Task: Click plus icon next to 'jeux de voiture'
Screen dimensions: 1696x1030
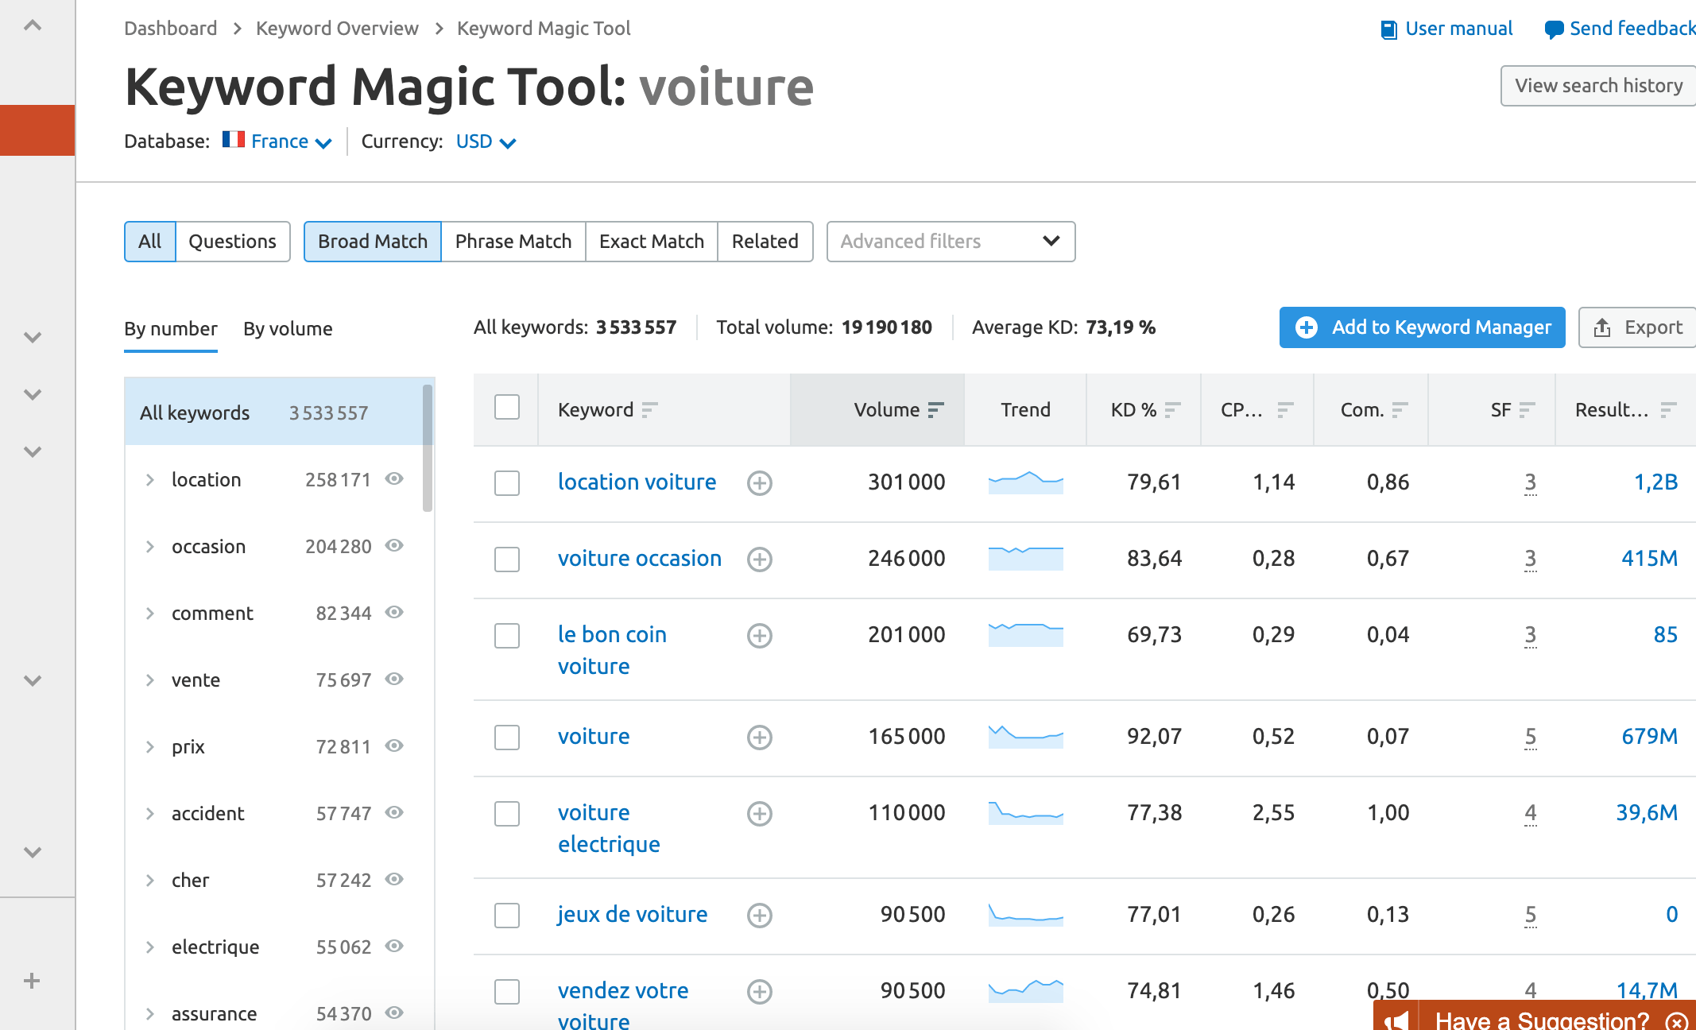Action: coord(759,916)
